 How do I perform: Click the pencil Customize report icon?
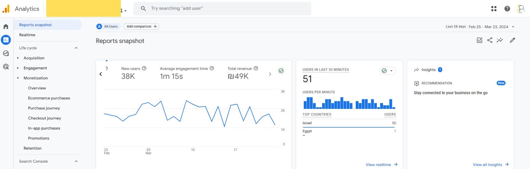pos(512,40)
